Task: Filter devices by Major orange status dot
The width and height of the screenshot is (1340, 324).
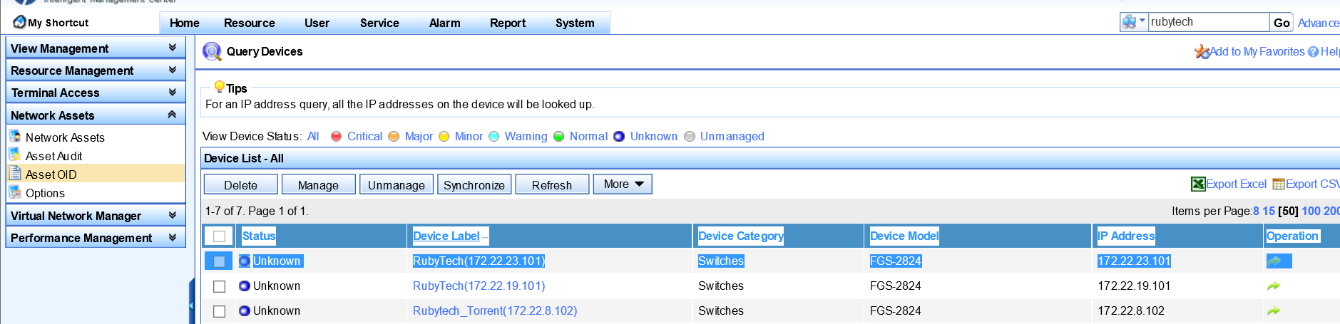Action: [394, 136]
